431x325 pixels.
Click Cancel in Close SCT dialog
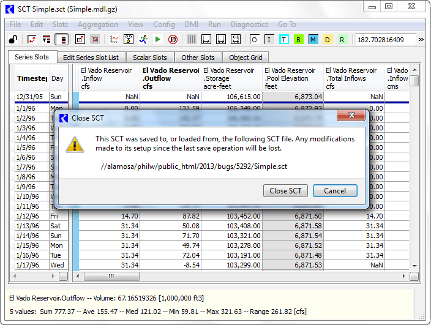pos(335,191)
